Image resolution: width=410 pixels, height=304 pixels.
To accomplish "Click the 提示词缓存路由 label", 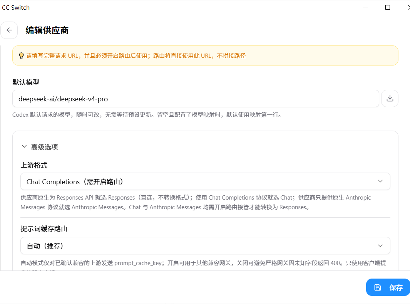I will 44,228.
